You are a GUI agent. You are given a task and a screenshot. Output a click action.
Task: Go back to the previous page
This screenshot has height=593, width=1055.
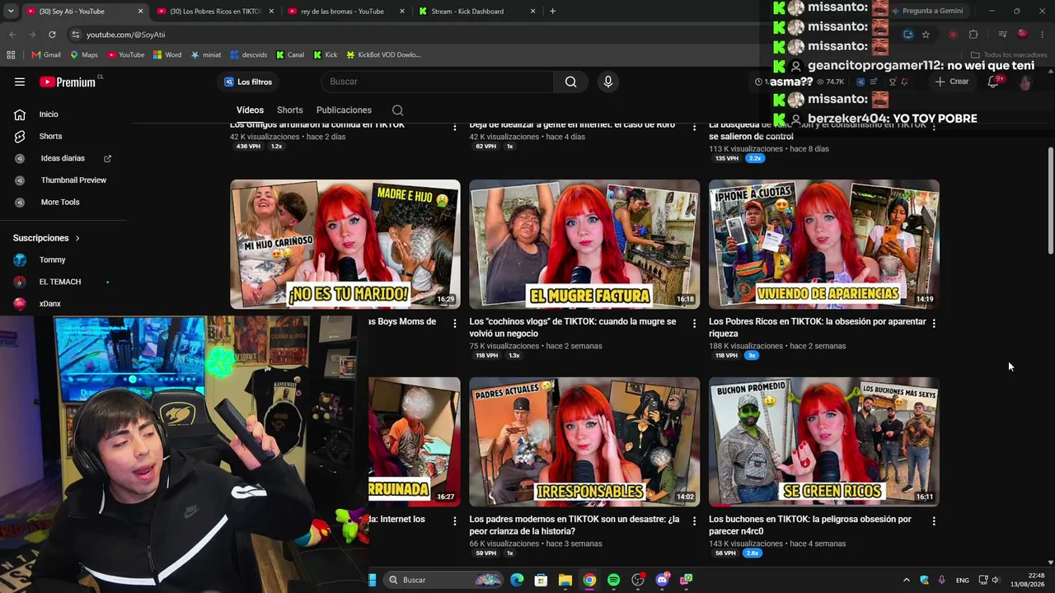point(12,35)
